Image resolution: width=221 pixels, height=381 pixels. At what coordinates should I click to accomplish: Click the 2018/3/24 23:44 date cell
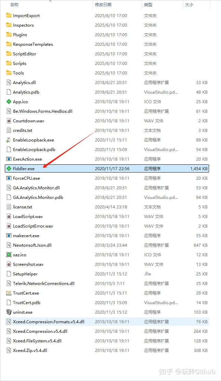click(111, 245)
